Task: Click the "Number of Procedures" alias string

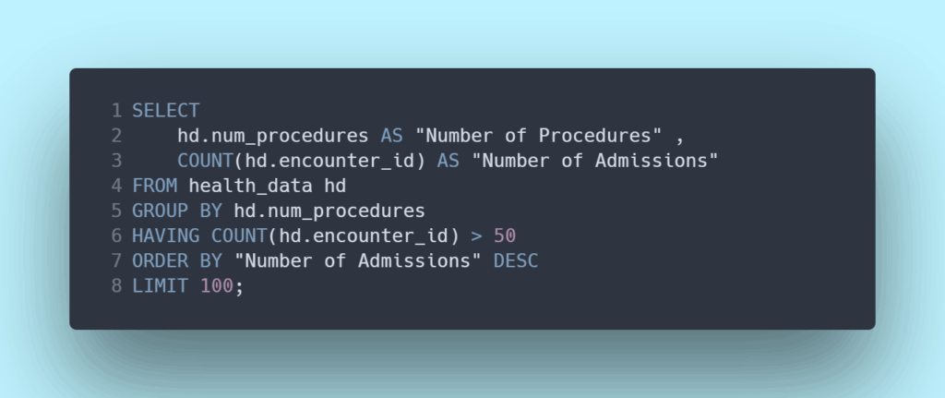Action: [538, 136]
